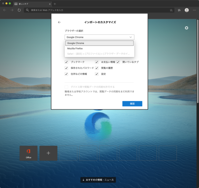Toggle the ブックマーク checkbox
The image size is (199, 188).
[x=66, y=62]
